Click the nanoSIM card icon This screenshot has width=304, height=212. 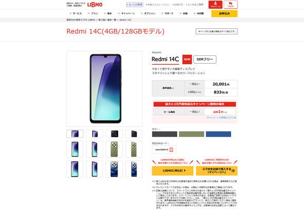(x=171, y=150)
